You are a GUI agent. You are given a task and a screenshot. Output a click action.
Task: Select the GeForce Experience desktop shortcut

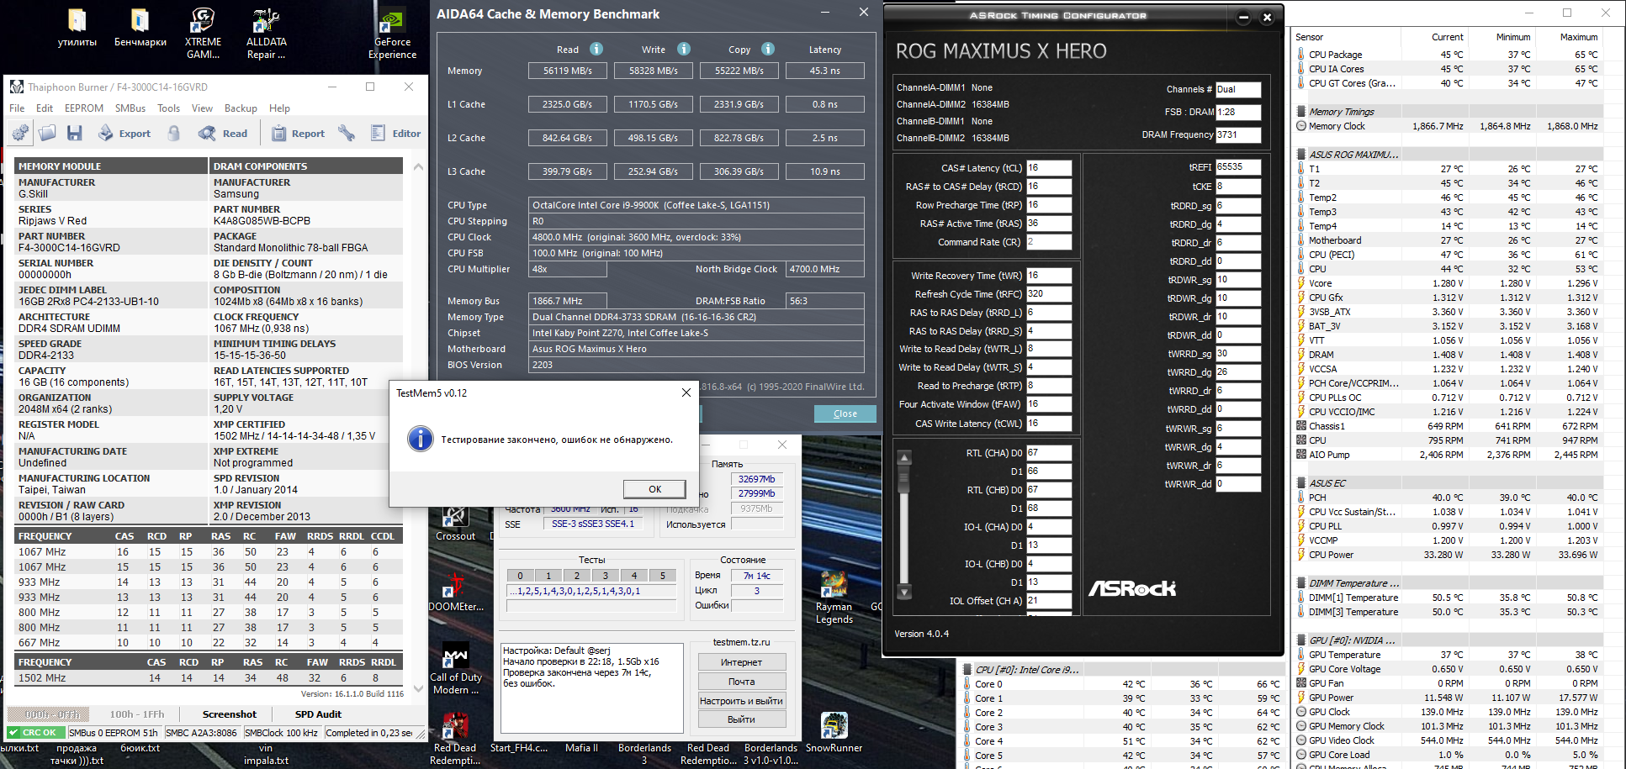tap(392, 34)
